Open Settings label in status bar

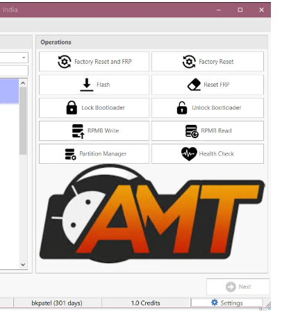coord(231,303)
